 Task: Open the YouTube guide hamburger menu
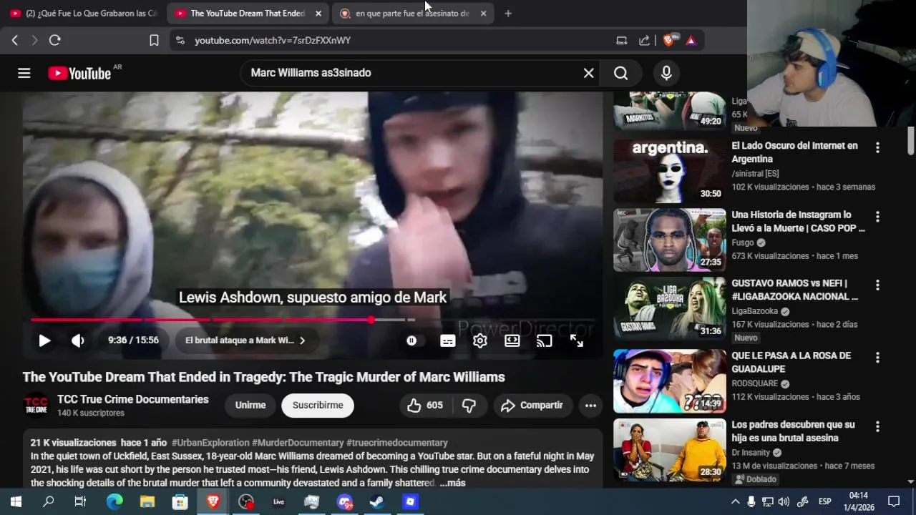click(24, 73)
